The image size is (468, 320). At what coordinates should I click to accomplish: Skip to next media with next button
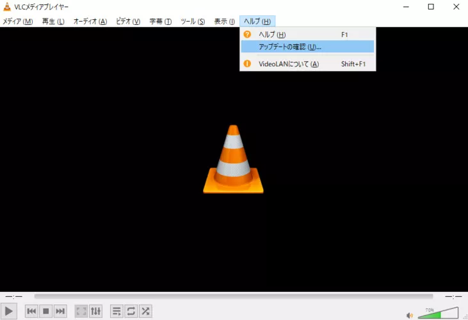click(60, 311)
